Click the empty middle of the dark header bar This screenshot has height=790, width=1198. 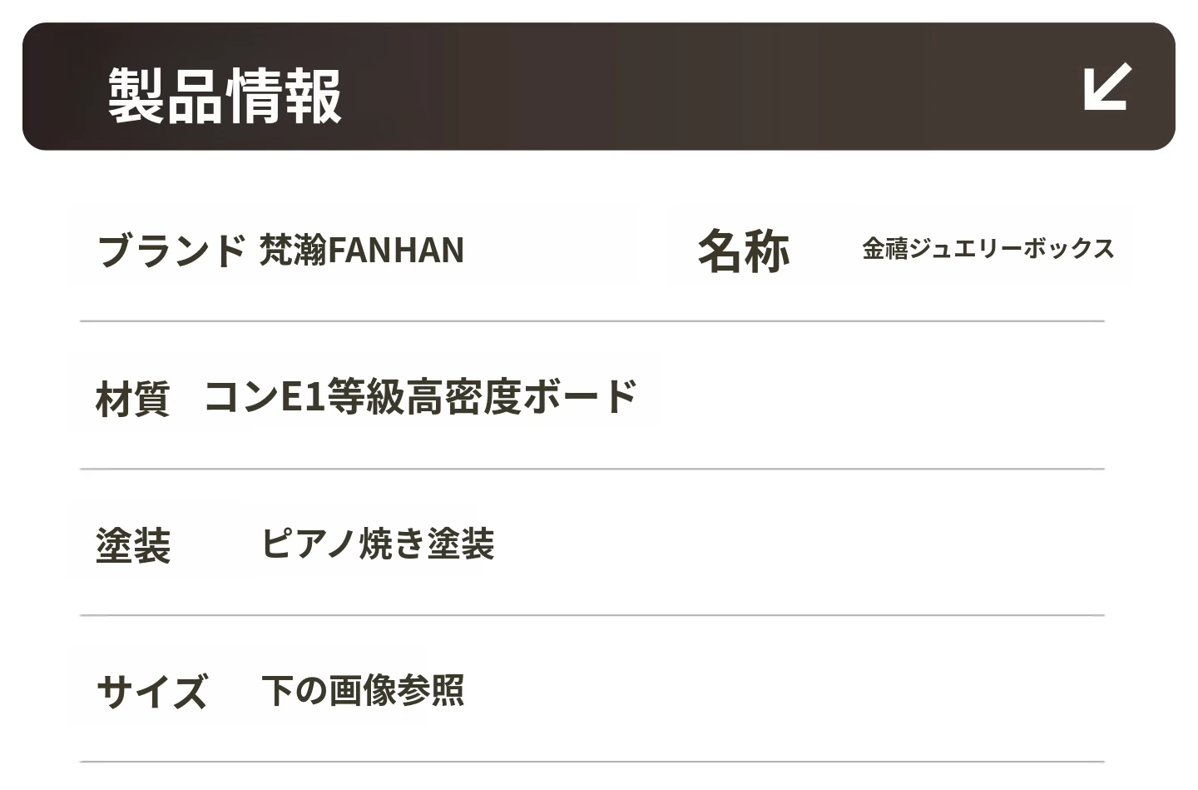click(x=666, y=87)
